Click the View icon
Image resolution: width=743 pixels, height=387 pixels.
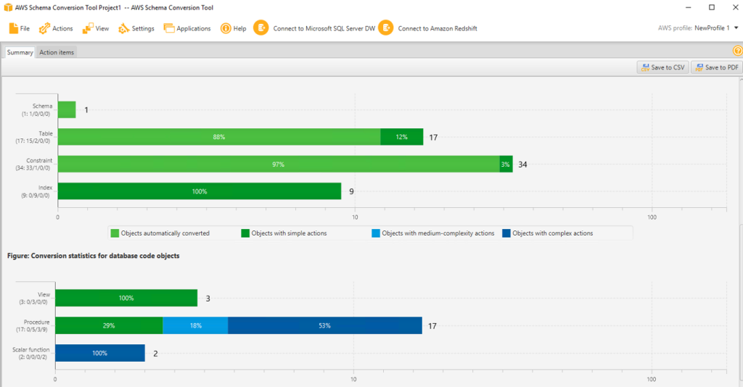tap(88, 28)
